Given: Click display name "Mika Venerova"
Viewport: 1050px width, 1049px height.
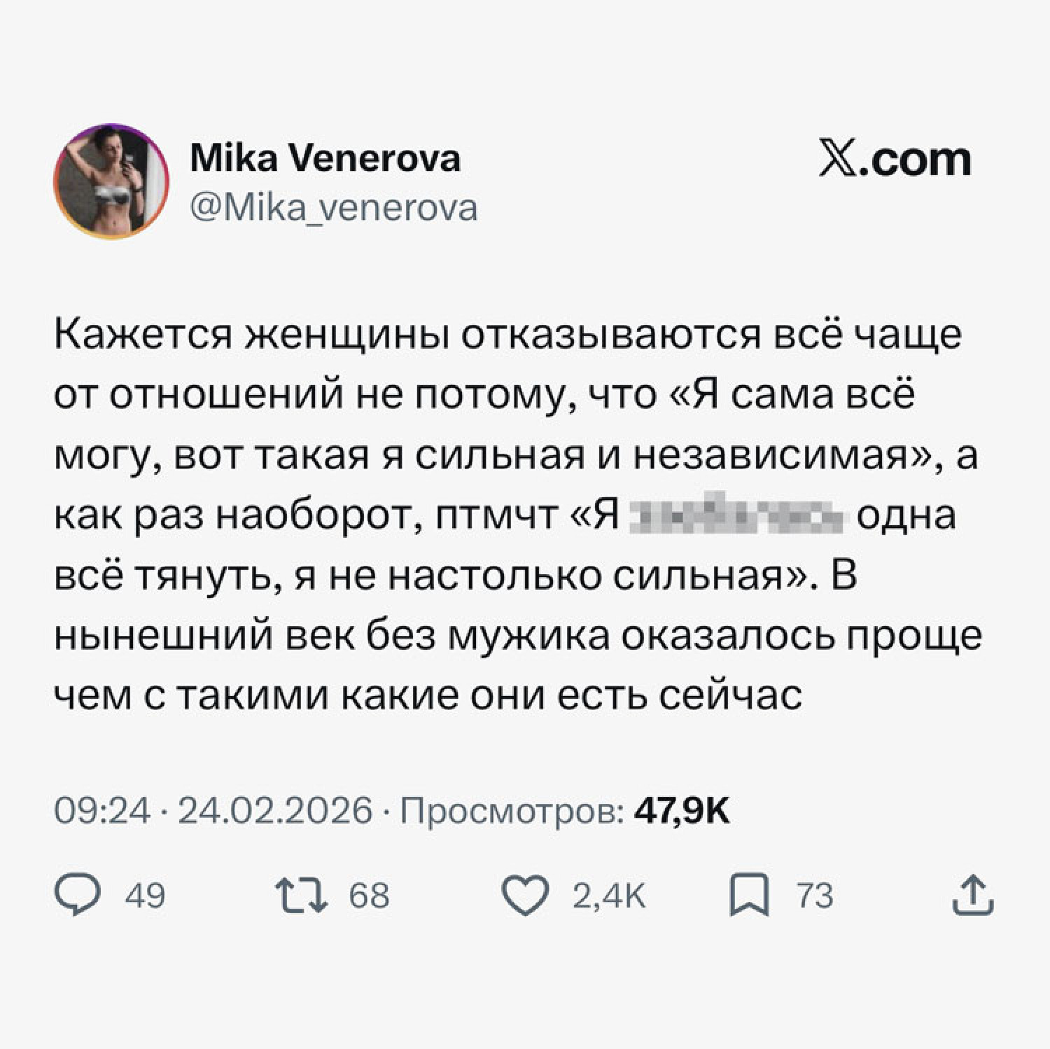Looking at the screenshot, I should coord(325,158).
